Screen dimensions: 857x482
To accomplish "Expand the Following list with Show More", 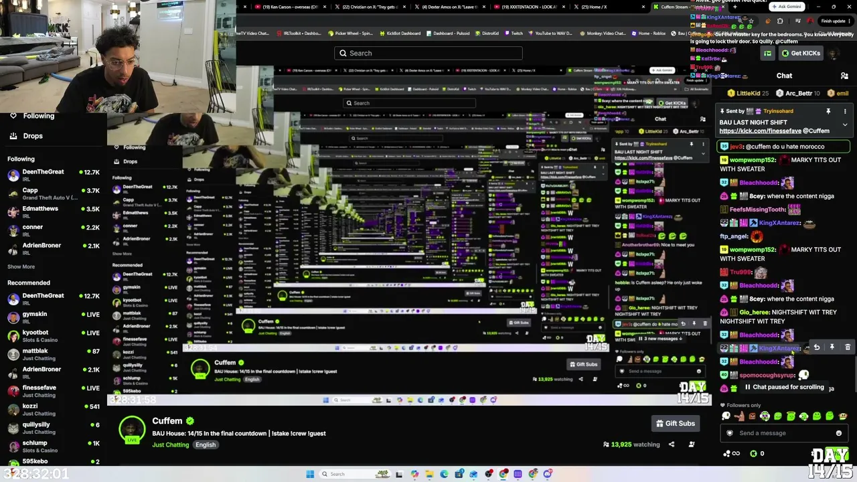I will point(21,266).
